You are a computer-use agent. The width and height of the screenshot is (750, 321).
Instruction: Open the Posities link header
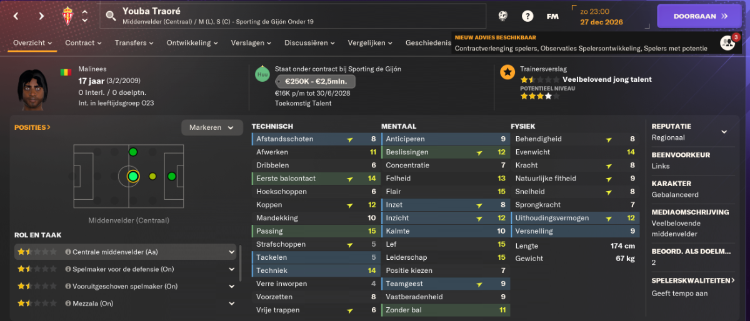coord(32,127)
